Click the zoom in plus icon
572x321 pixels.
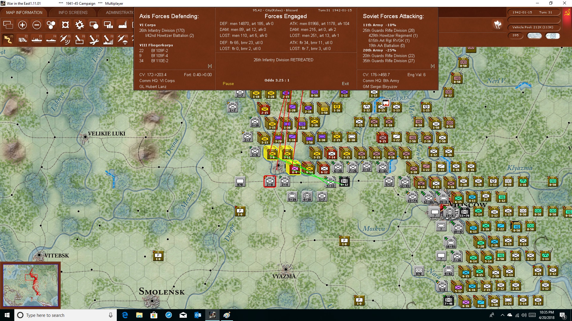pyautogui.click(x=22, y=25)
